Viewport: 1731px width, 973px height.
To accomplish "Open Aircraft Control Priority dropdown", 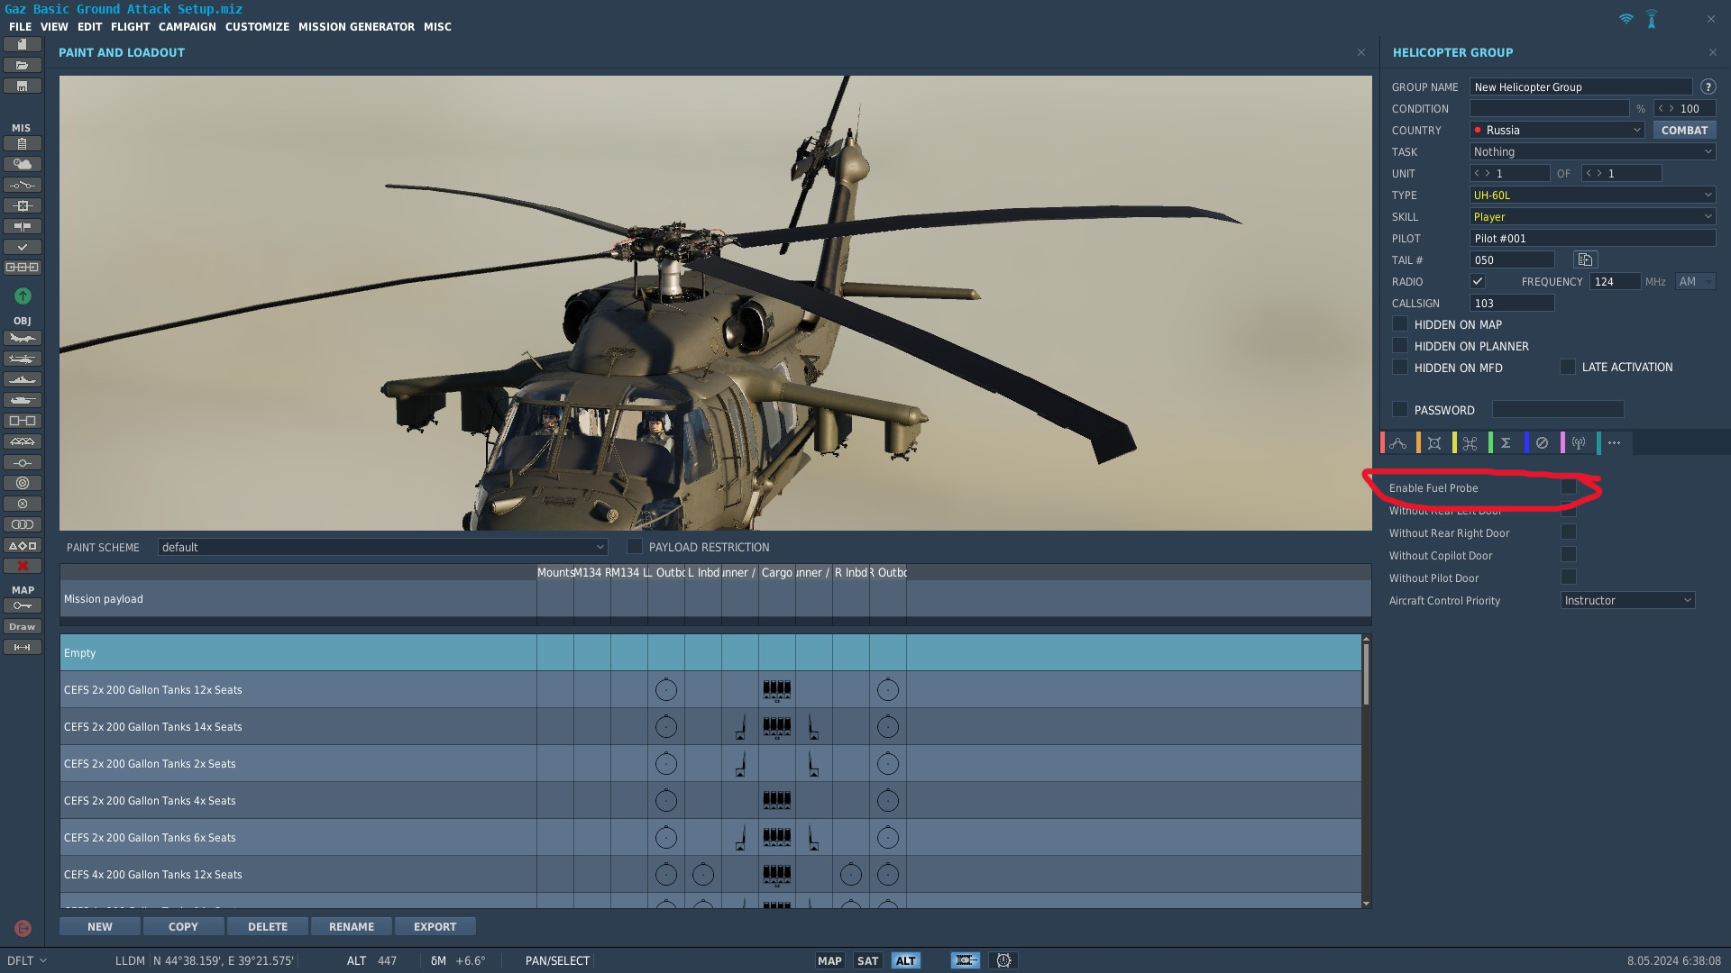I will 1627,600.
